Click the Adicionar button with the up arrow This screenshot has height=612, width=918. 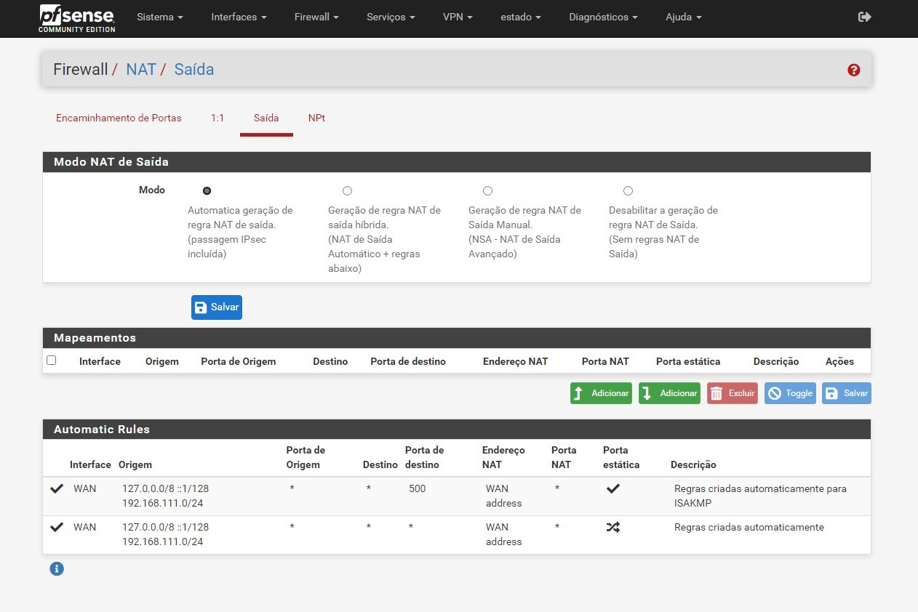pos(601,393)
